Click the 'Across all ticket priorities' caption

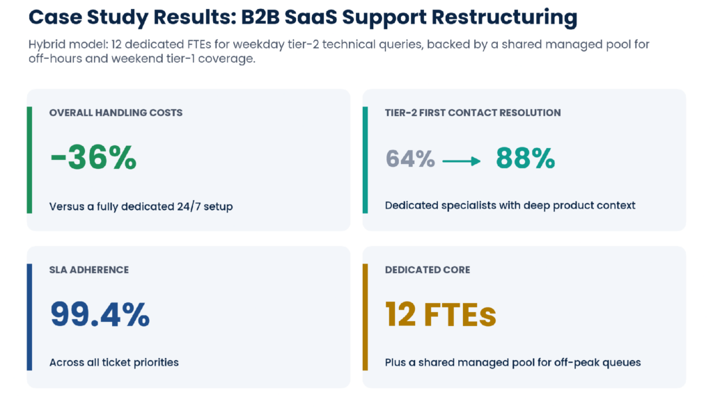[x=114, y=362]
